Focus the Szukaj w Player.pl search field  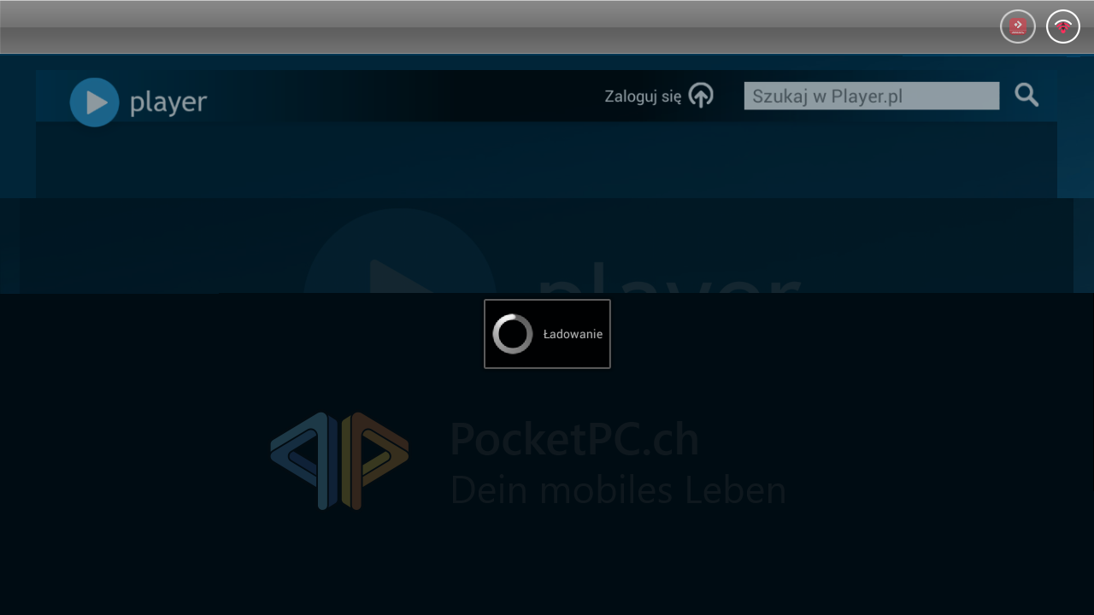(871, 96)
